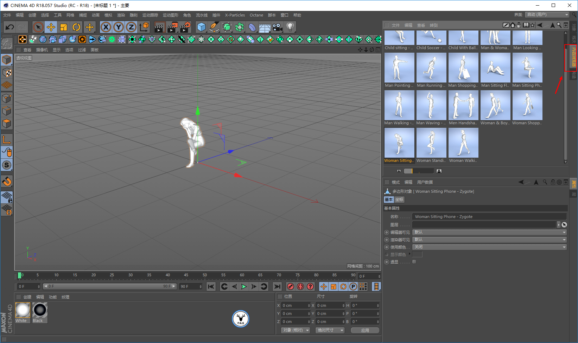Switch to the 坐标 tab
This screenshot has width=578, height=343.
coord(399,199)
